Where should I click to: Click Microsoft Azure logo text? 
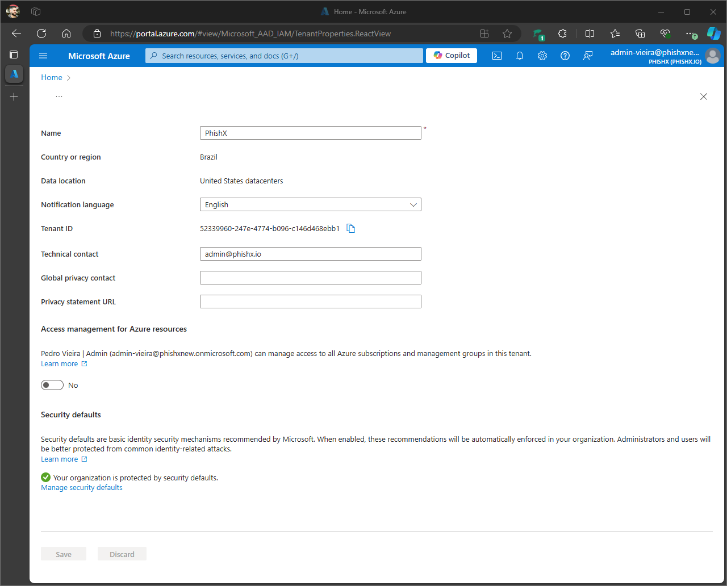(99, 56)
